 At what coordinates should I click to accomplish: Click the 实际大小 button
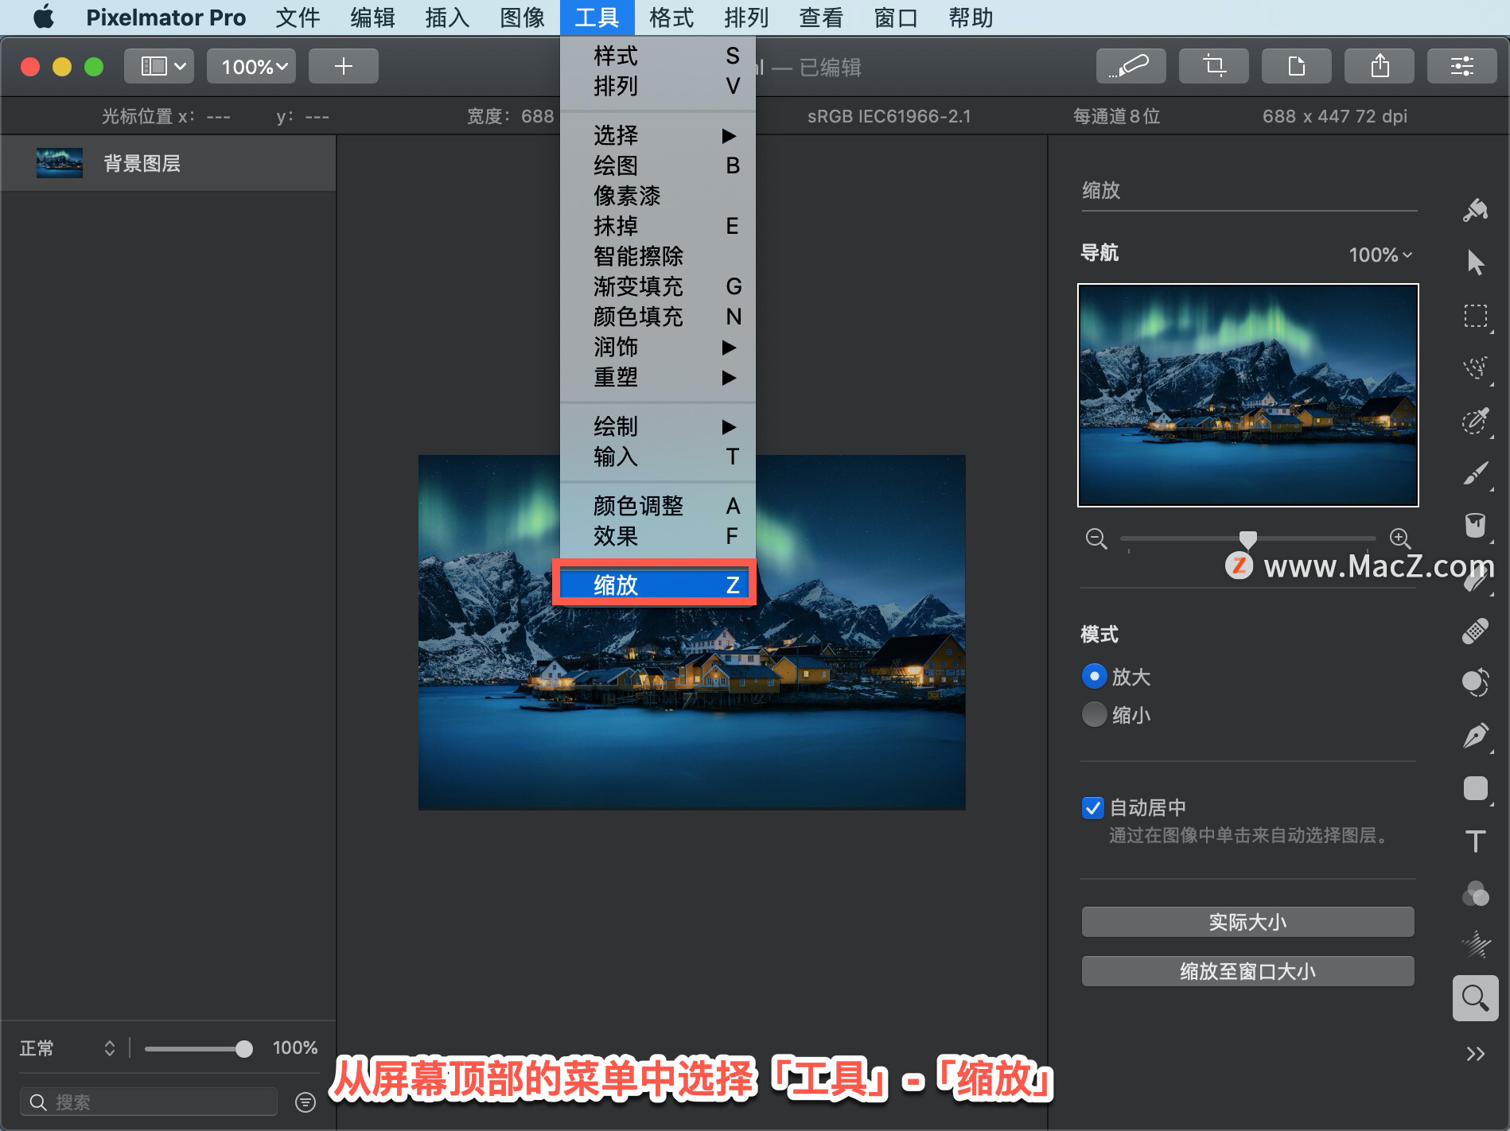[x=1247, y=922]
